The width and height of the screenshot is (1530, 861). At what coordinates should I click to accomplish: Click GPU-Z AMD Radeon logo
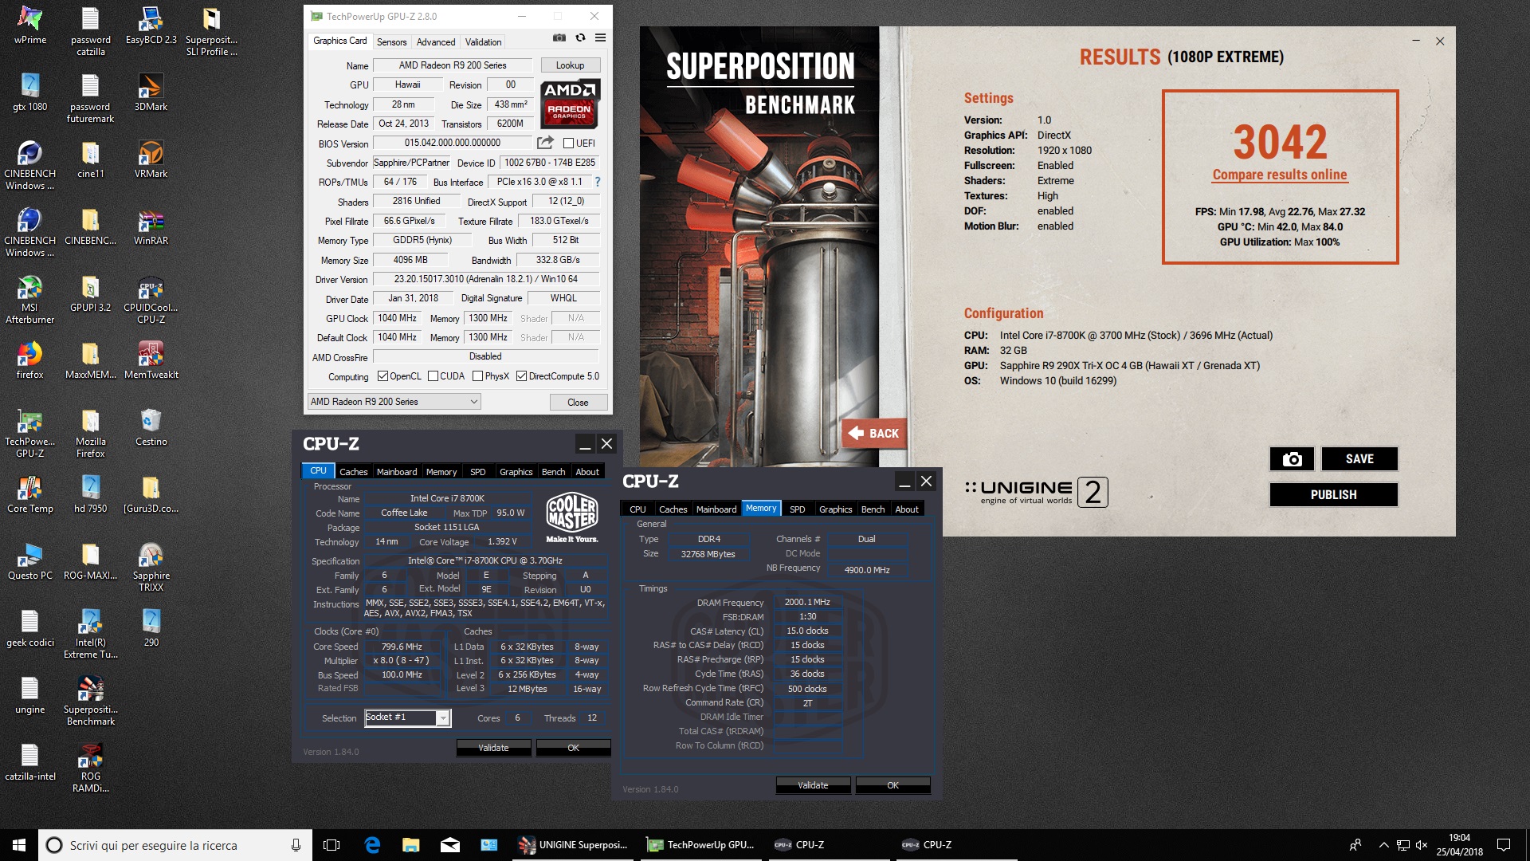point(570,104)
